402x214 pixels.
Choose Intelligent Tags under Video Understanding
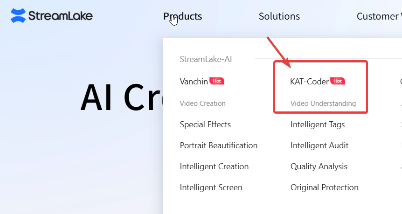pyautogui.click(x=318, y=124)
